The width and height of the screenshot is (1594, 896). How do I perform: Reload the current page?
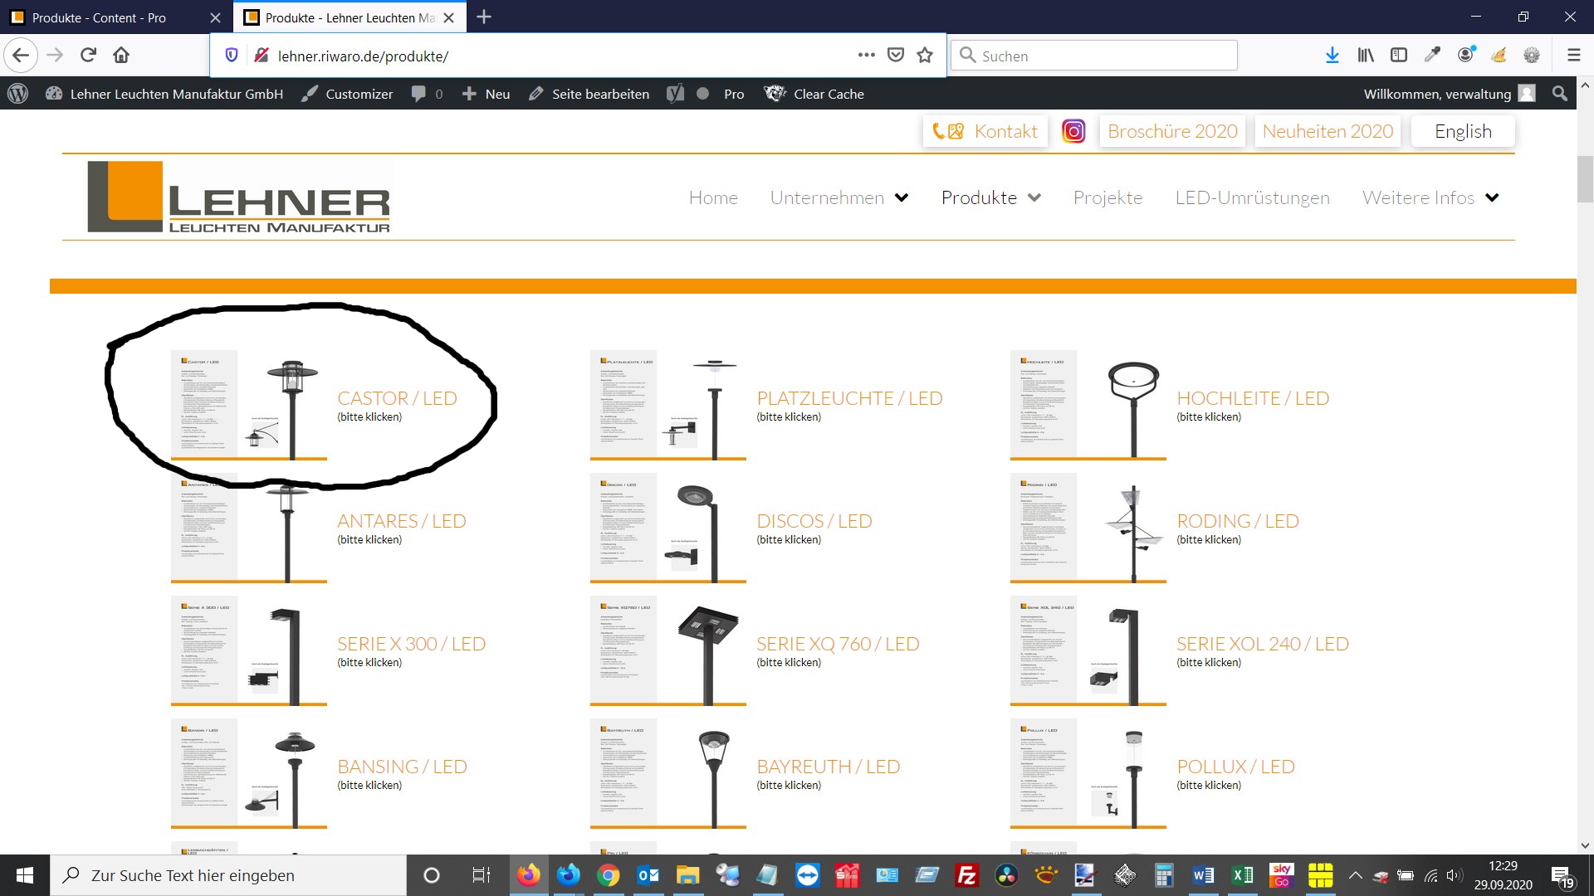(88, 56)
